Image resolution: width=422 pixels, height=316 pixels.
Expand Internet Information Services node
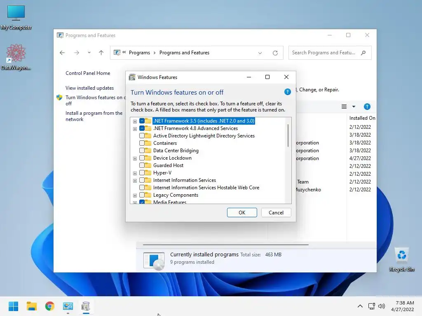135,181
